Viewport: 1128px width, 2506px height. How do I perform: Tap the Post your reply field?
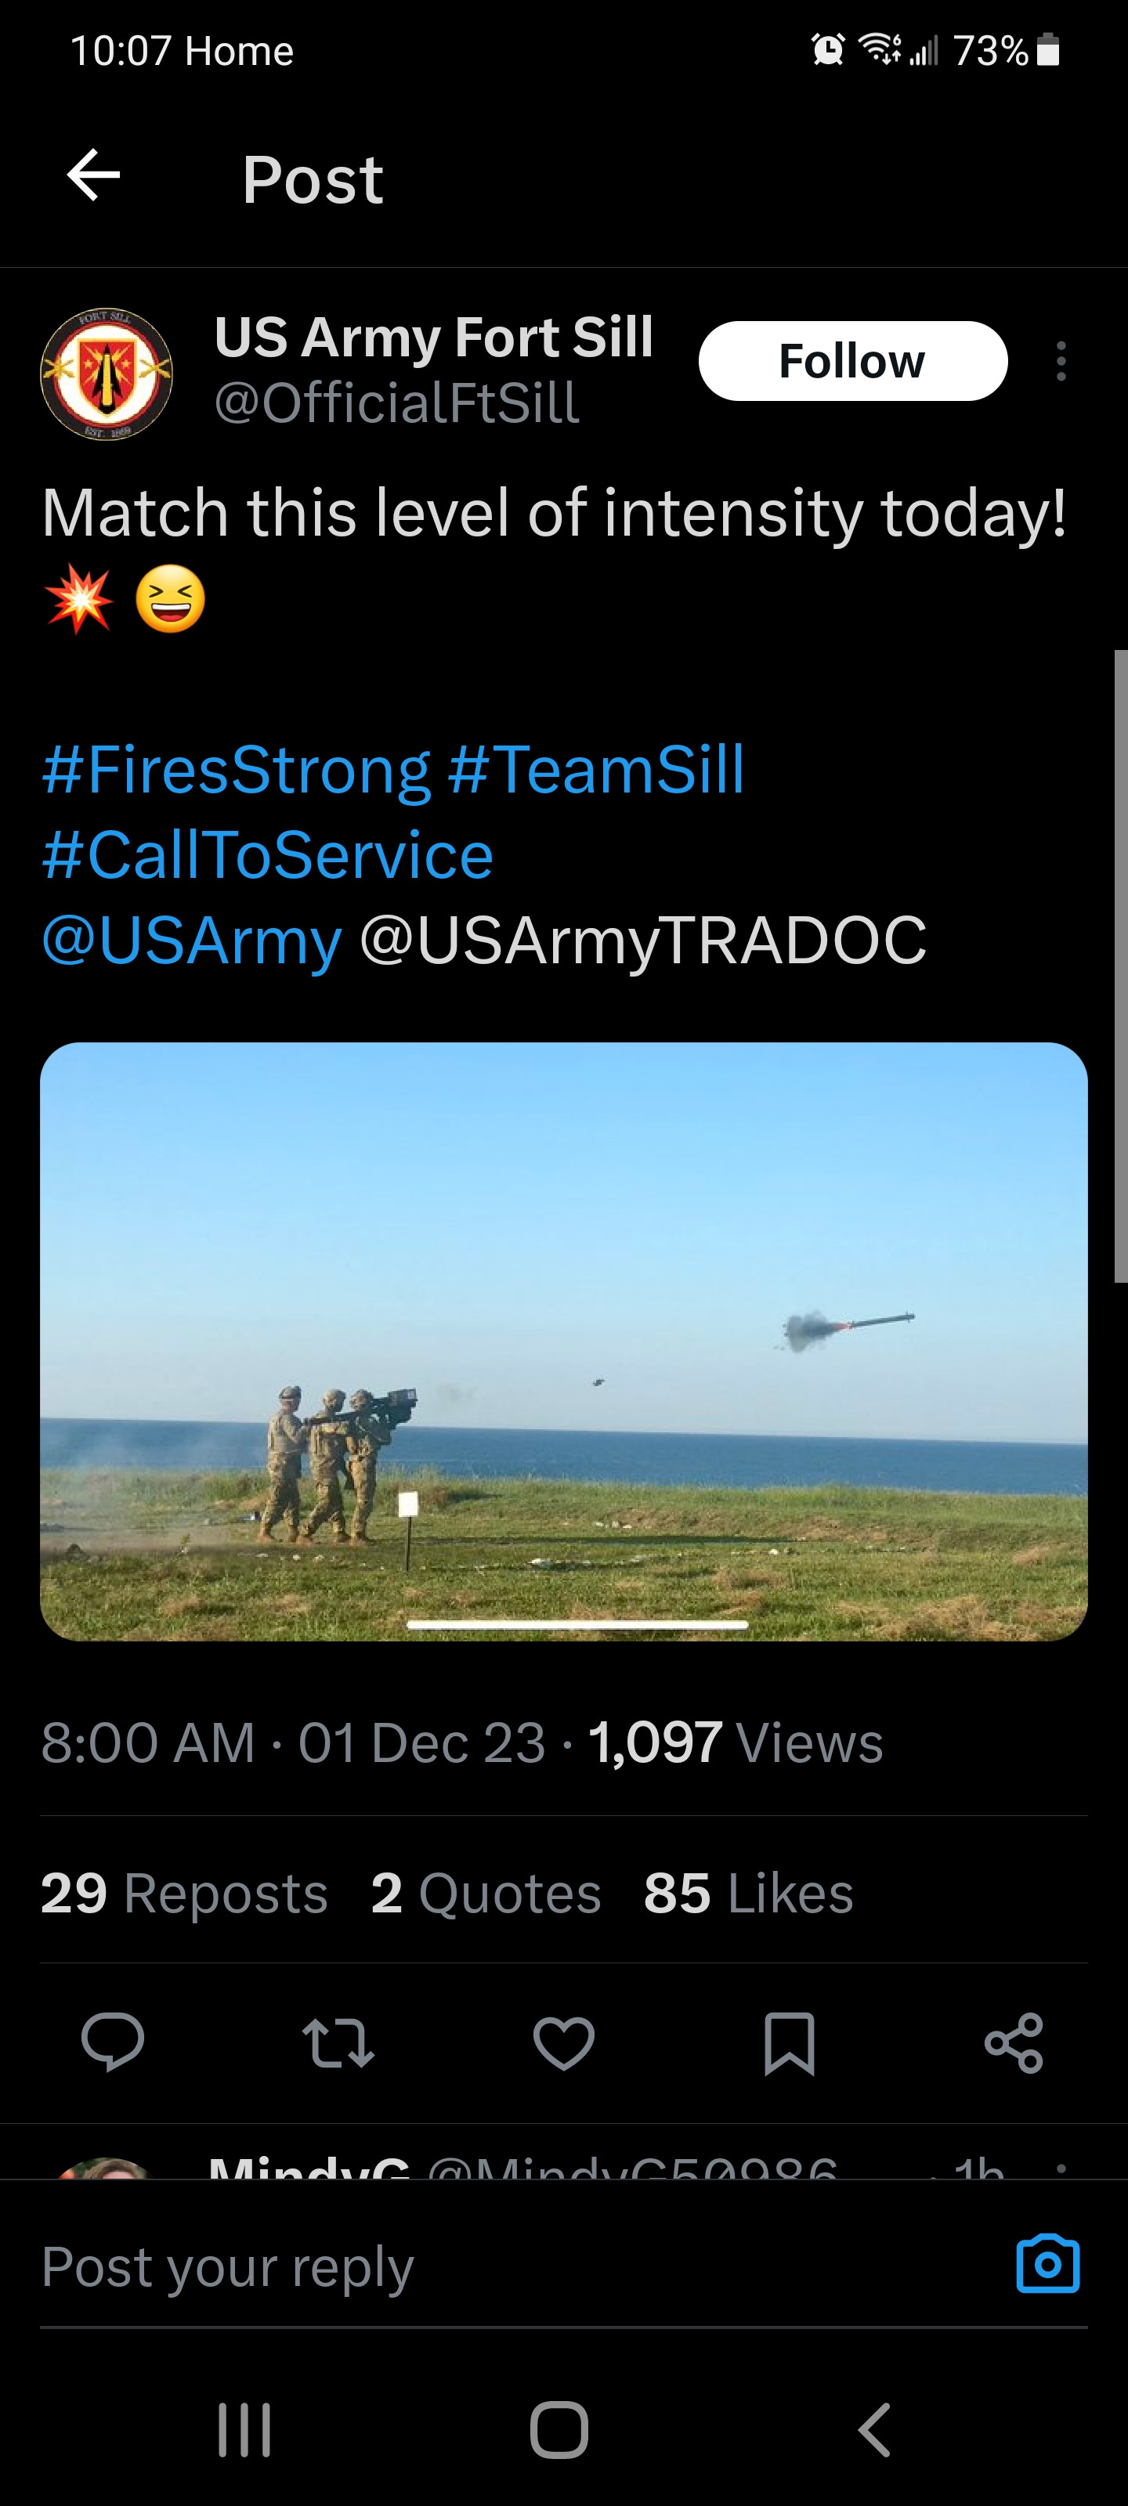coord(486,2268)
